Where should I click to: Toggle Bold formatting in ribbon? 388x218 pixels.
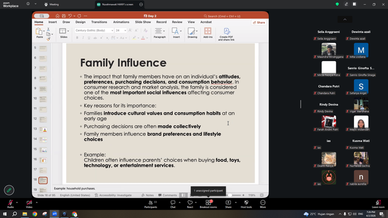pos(77,38)
